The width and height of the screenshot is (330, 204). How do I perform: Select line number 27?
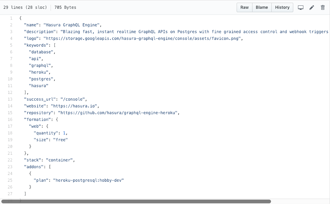tap(10, 194)
